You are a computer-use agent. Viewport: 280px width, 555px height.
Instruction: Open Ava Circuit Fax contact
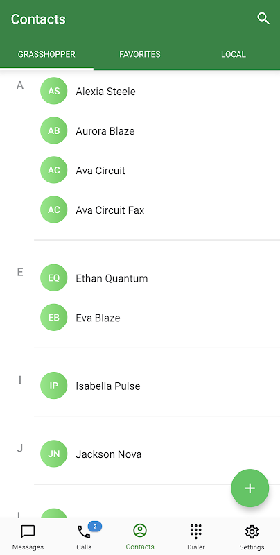pyautogui.click(x=157, y=210)
